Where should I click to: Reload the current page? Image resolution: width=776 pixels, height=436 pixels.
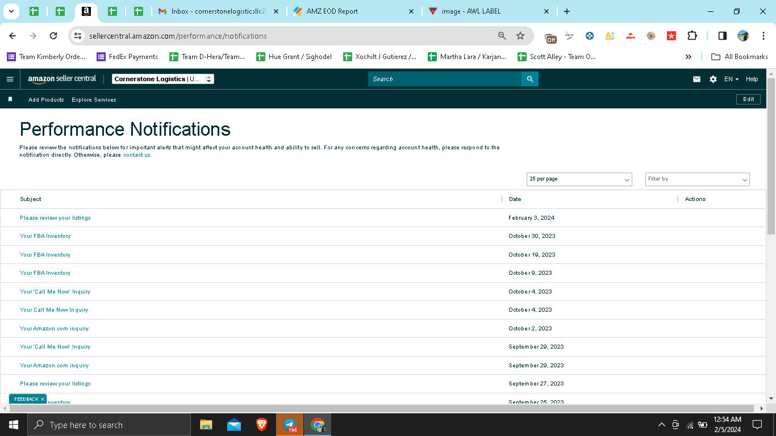tap(53, 36)
